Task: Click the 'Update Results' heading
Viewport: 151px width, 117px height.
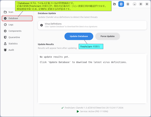Action: point(46,44)
